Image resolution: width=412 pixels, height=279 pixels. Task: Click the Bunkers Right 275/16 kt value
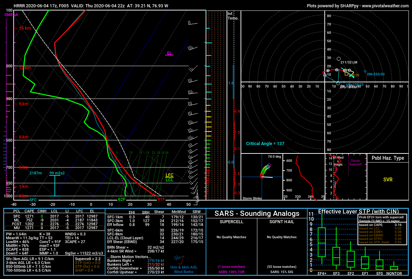point(156,261)
